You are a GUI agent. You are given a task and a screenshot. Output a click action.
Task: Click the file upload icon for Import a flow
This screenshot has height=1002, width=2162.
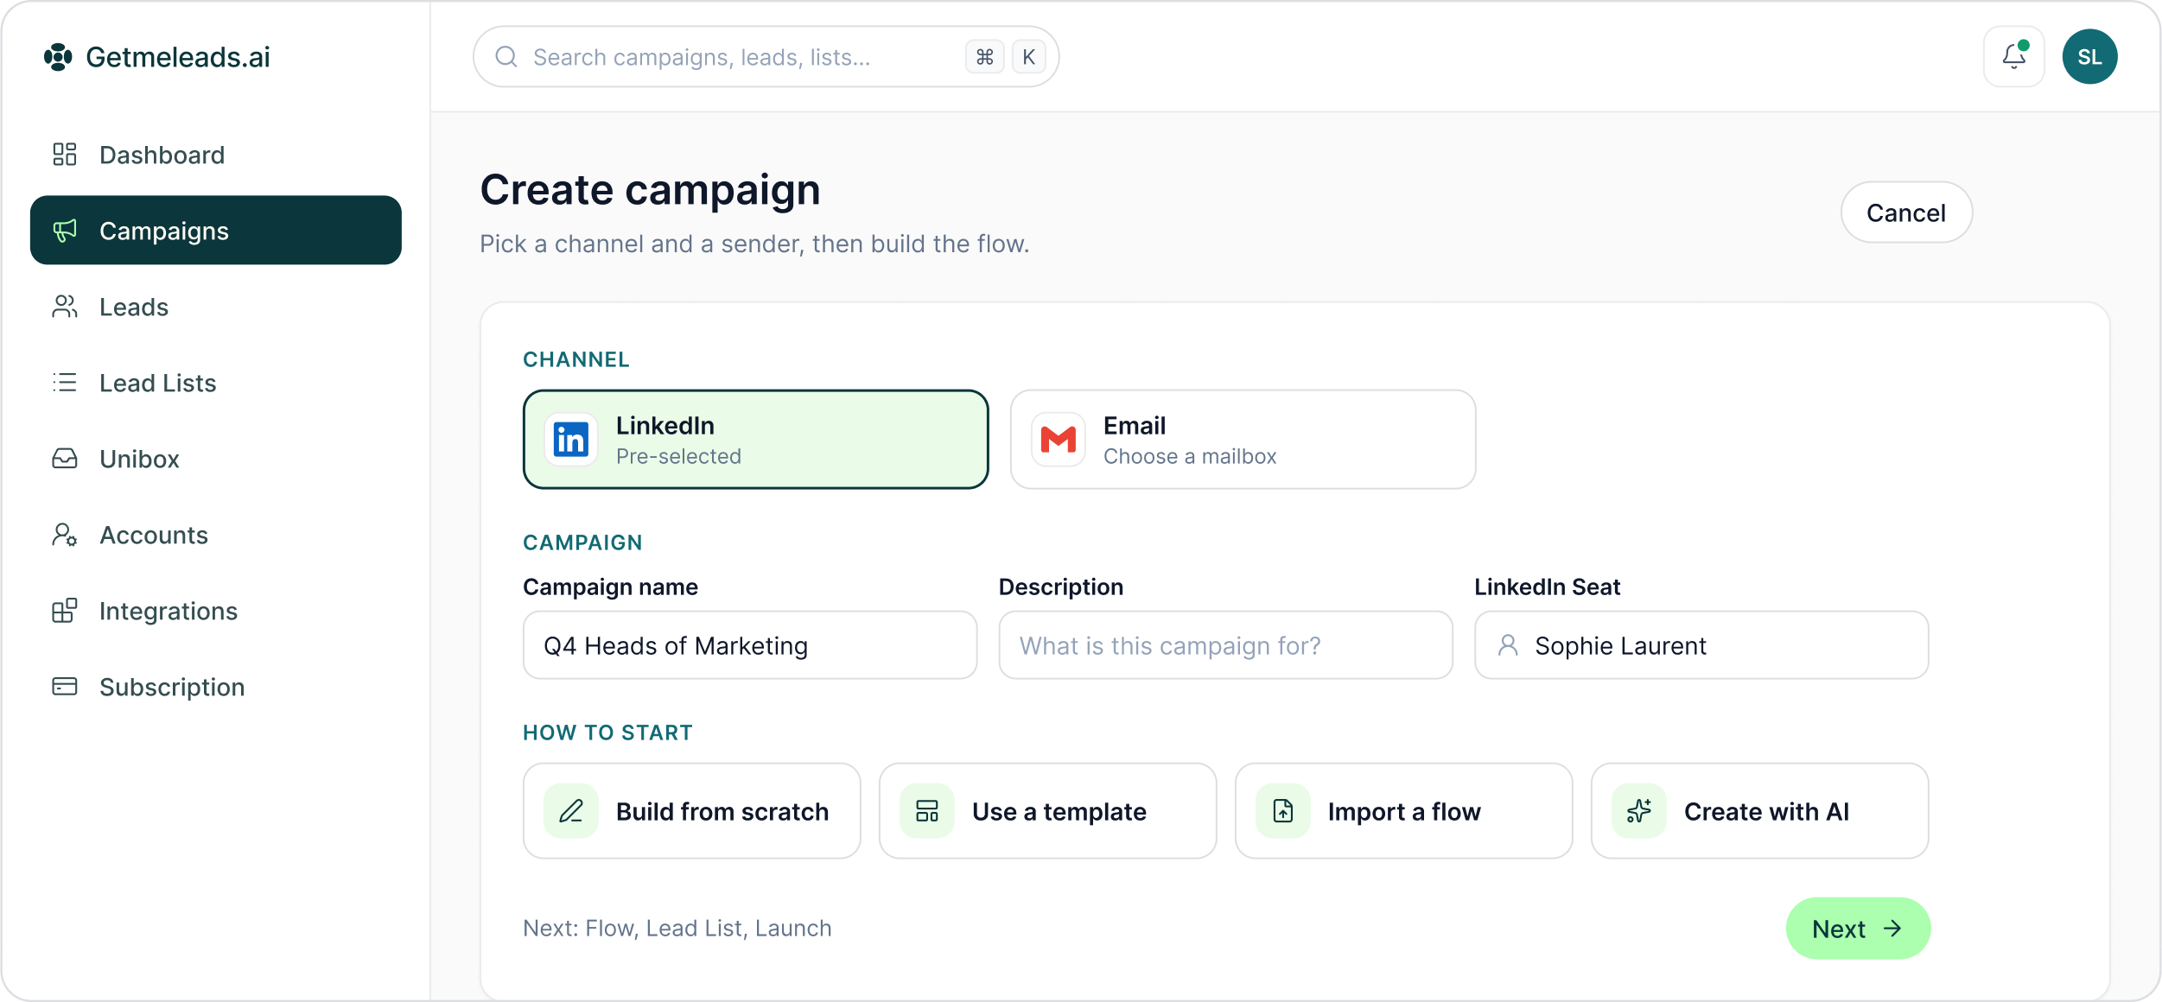click(1283, 811)
